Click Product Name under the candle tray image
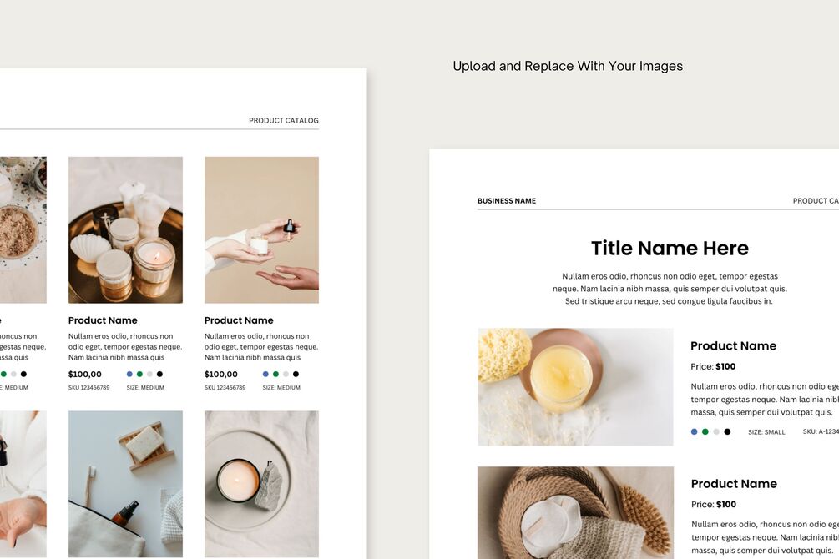The image size is (839, 559). coord(103,320)
